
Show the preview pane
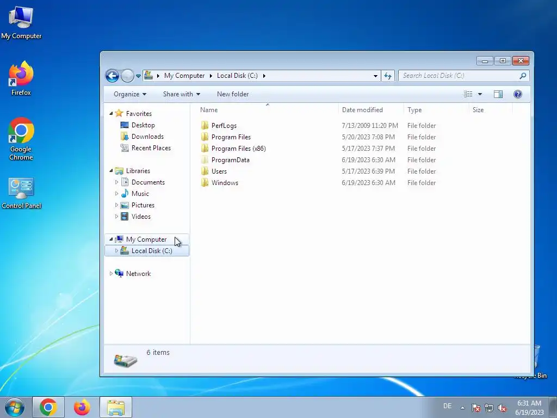(x=498, y=94)
